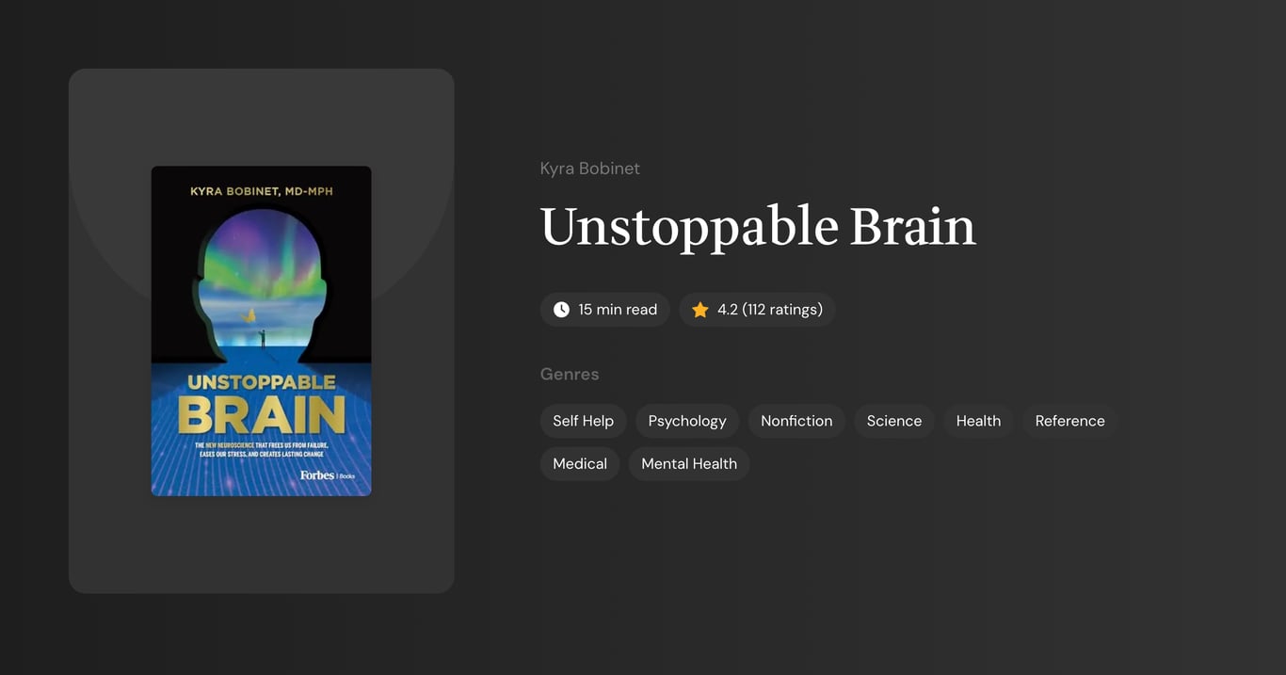Open the Mental Health genre category
1286x675 pixels.
[688, 463]
